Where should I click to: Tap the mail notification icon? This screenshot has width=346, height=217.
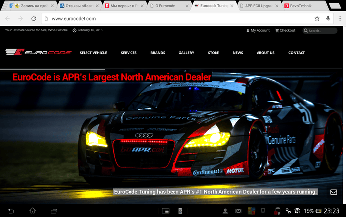coord(238,211)
